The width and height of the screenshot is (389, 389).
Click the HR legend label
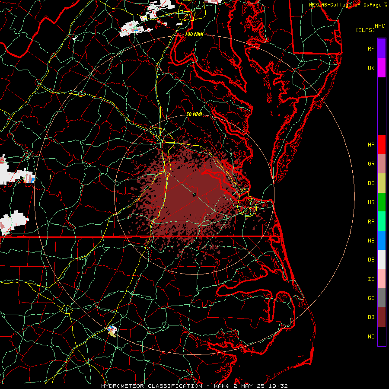pyautogui.click(x=371, y=202)
